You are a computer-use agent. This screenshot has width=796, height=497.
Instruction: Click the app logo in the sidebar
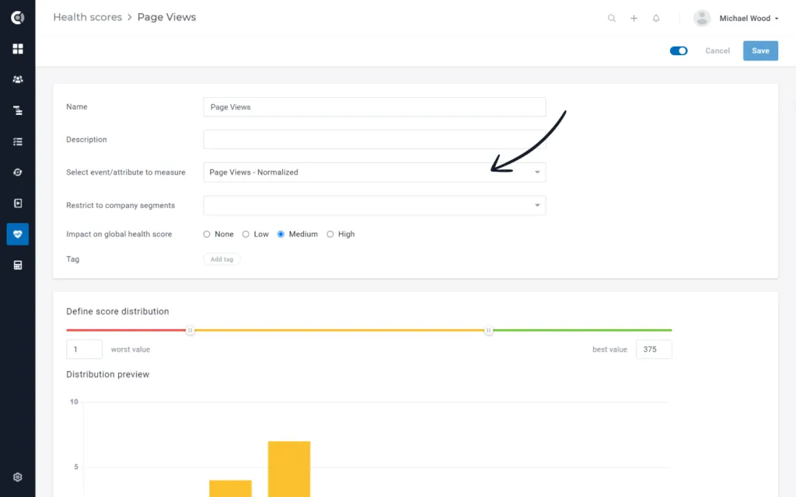click(x=18, y=18)
